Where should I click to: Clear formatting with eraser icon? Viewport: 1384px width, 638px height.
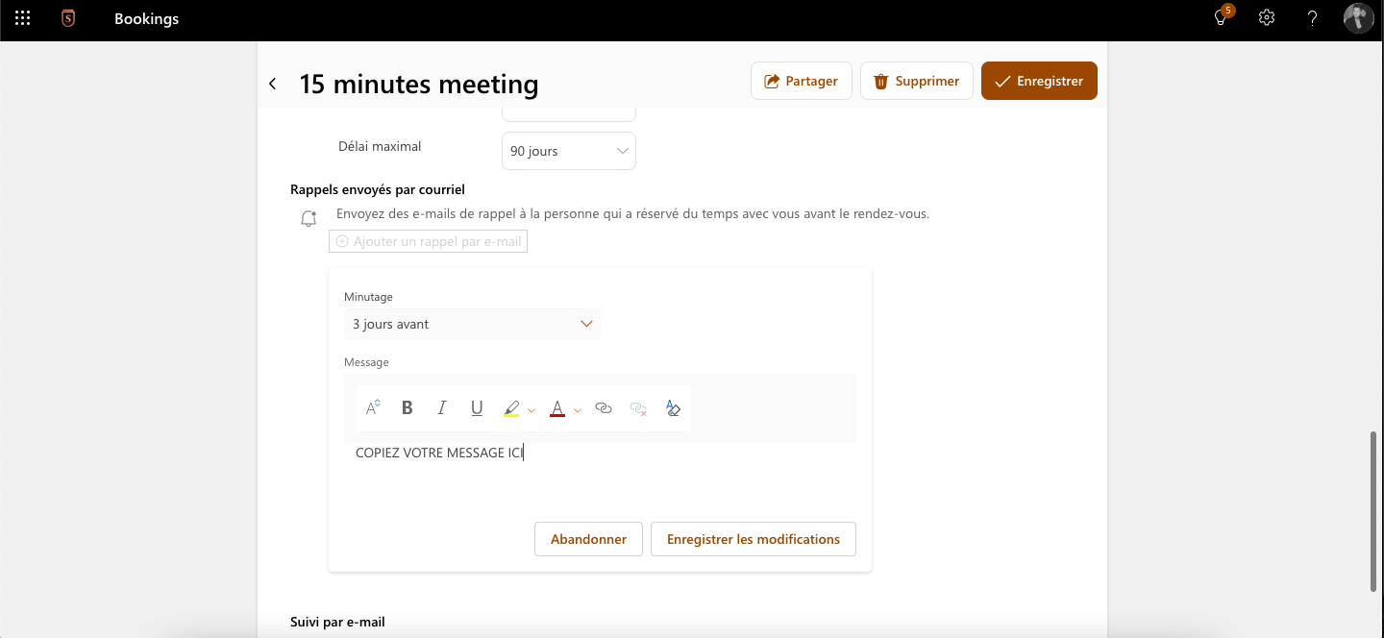(673, 408)
